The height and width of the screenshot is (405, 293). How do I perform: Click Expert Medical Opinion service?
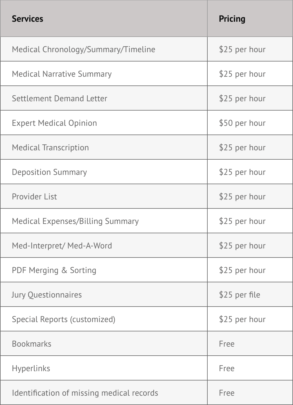pos(54,123)
